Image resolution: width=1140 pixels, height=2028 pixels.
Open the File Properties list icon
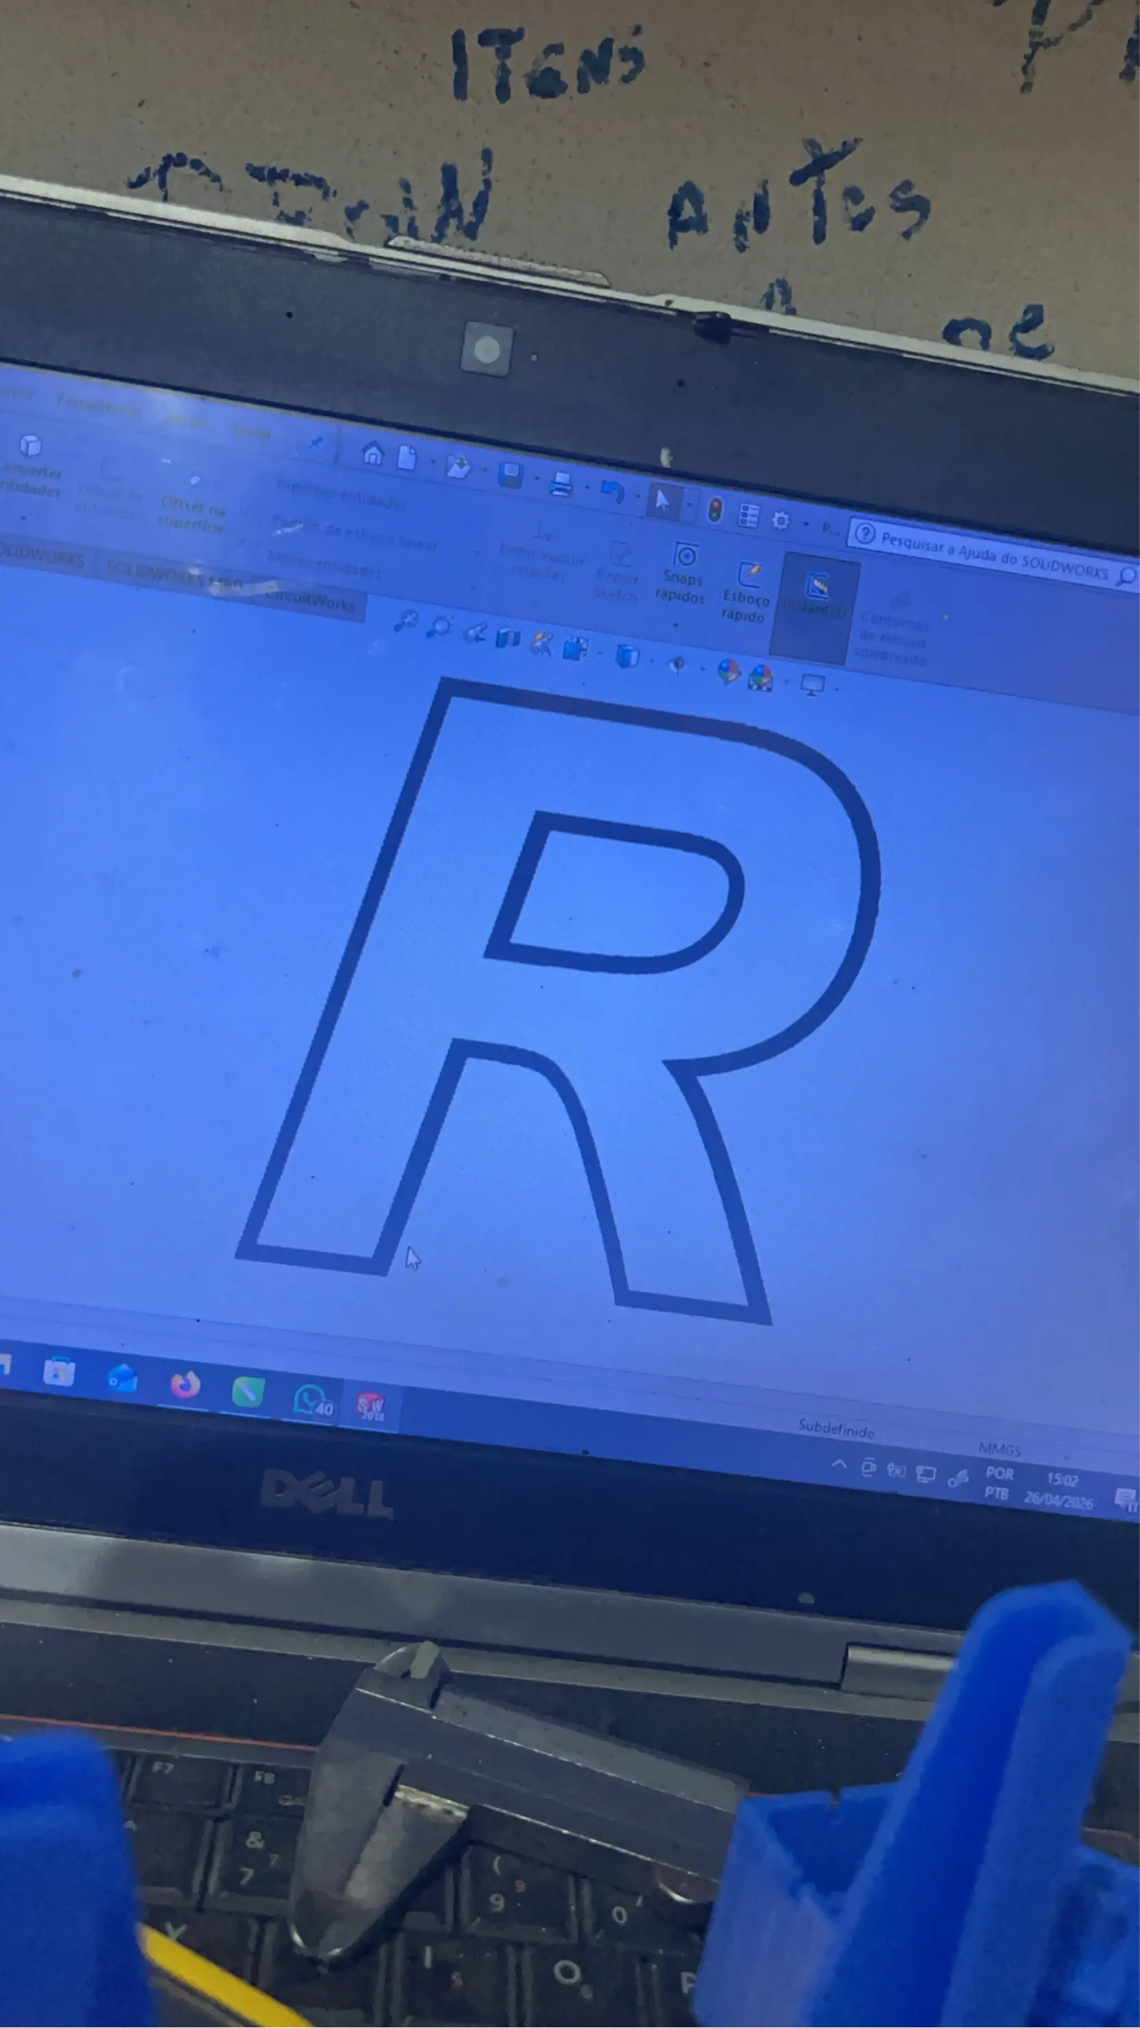click(748, 516)
